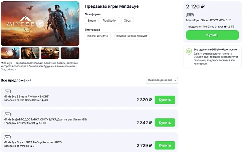Choose the Покупка на ваш аккаунт type

tap(131, 36)
